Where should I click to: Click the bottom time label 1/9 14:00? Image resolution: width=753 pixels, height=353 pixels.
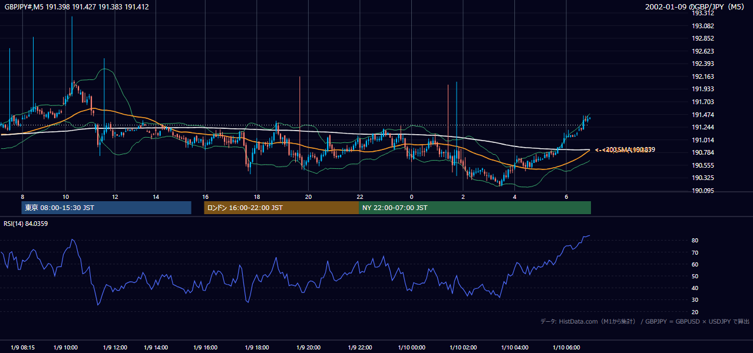coord(156,348)
